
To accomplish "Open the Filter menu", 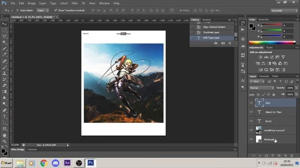I will pyautogui.click(x=75, y=3).
